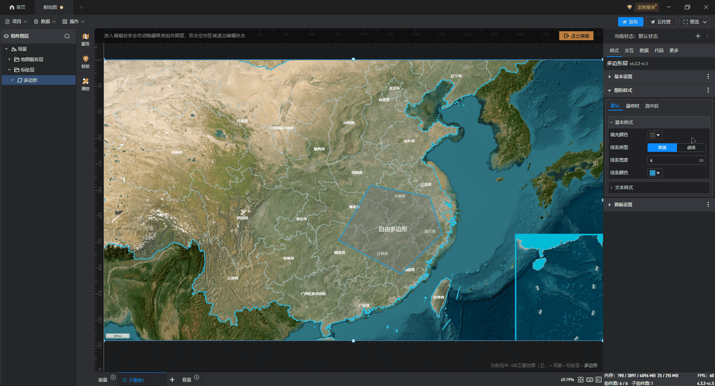Collapse the 场景 tree node
Screen dimensions: 715x386
click(x=6, y=49)
